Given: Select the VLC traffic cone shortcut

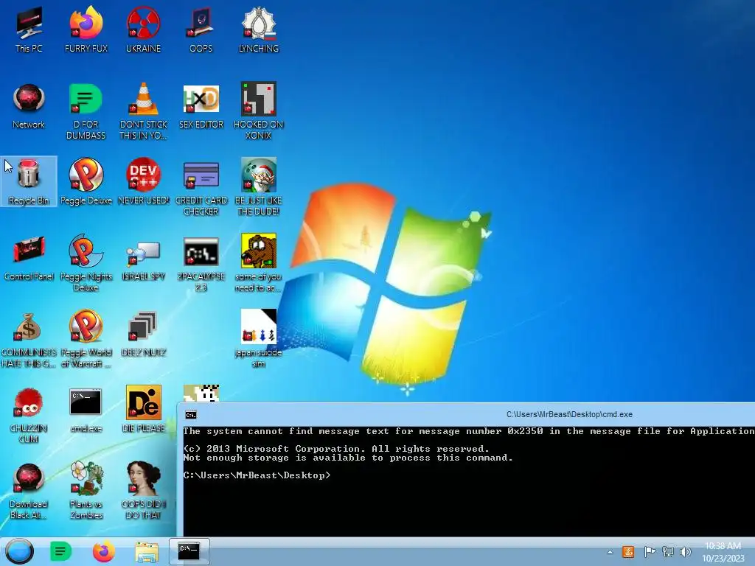Looking at the screenshot, I should (144, 111).
